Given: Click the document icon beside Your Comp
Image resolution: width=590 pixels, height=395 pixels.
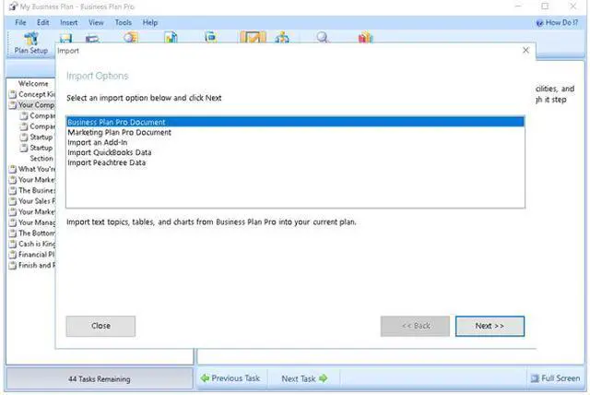Looking at the screenshot, I should click(x=13, y=104).
